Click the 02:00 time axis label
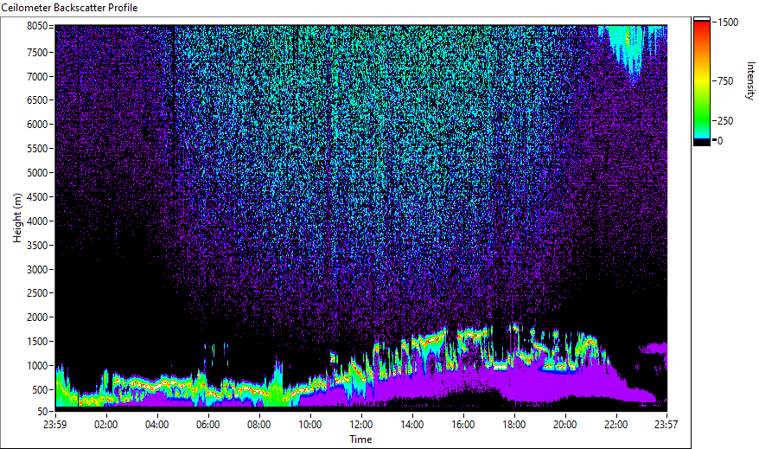759x449 pixels. (106, 425)
